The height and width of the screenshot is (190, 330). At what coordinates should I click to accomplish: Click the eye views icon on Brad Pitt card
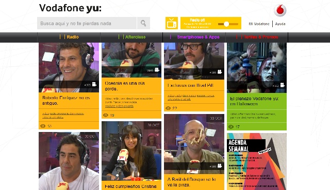168,108
